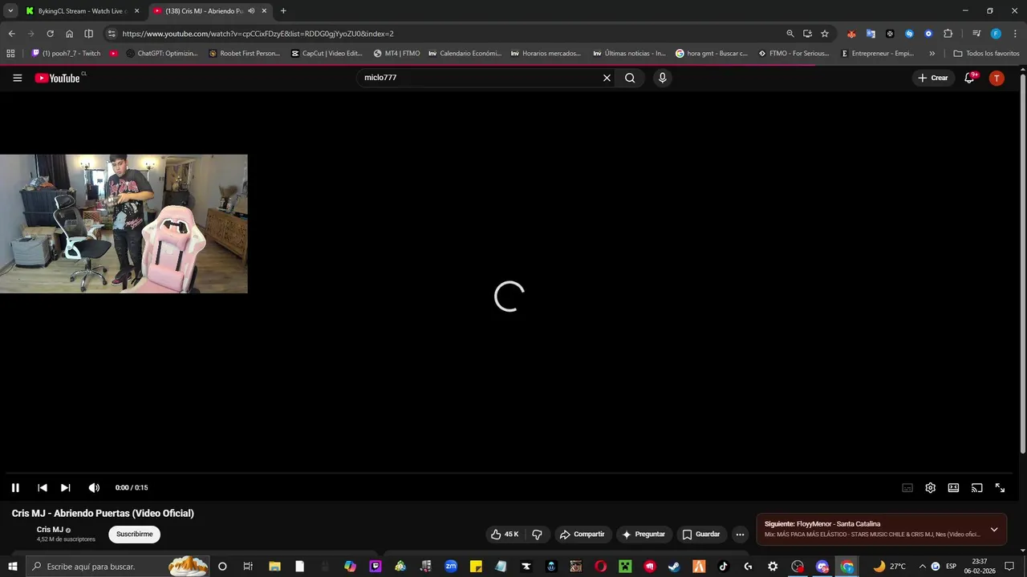Skip to the previous video
The image size is (1027, 577).
43,487
